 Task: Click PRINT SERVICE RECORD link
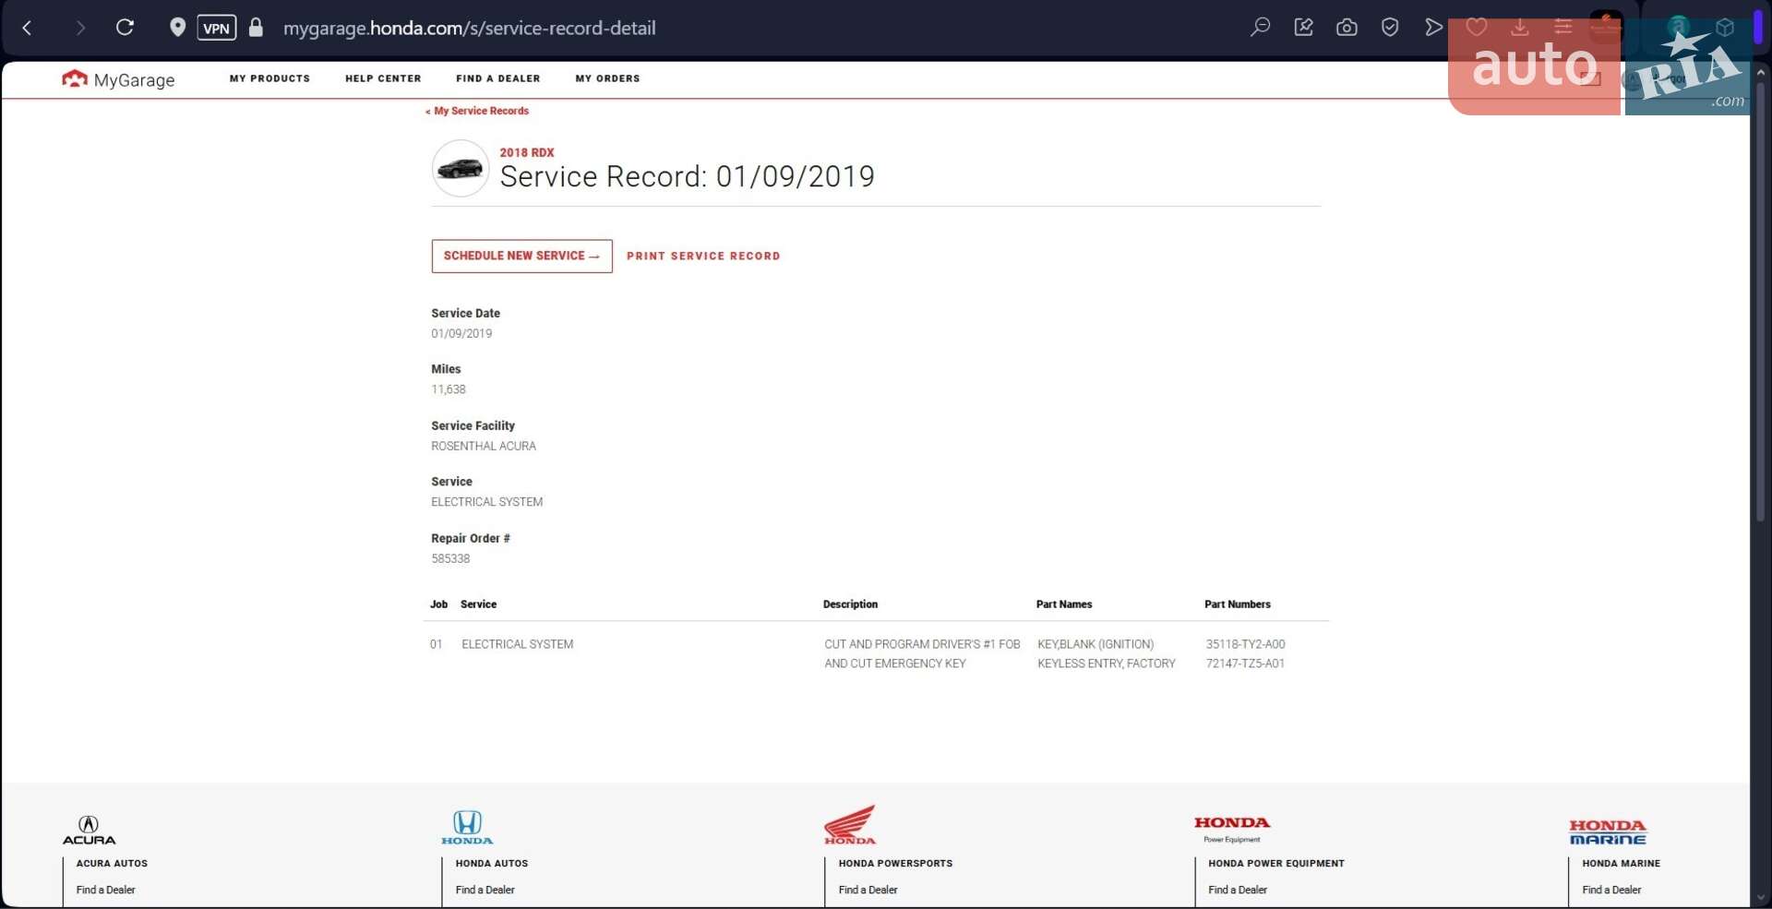coord(703,256)
